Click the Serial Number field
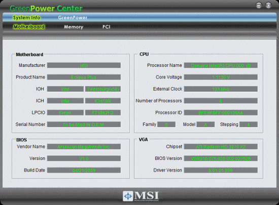The image size is (279, 205). (84, 125)
